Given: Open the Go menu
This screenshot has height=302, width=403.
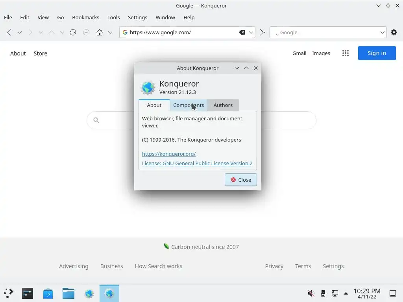Looking at the screenshot, I should pos(60,17).
